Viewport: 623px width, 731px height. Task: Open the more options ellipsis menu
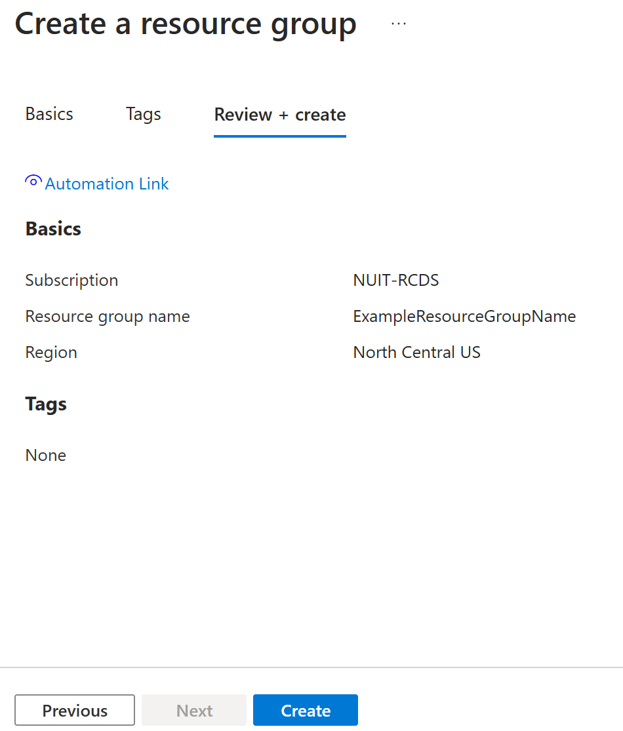398,24
